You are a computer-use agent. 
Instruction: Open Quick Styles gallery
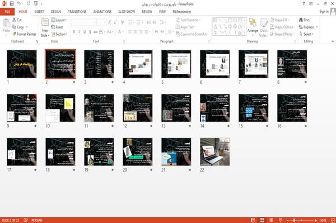[x=264, y=27]
